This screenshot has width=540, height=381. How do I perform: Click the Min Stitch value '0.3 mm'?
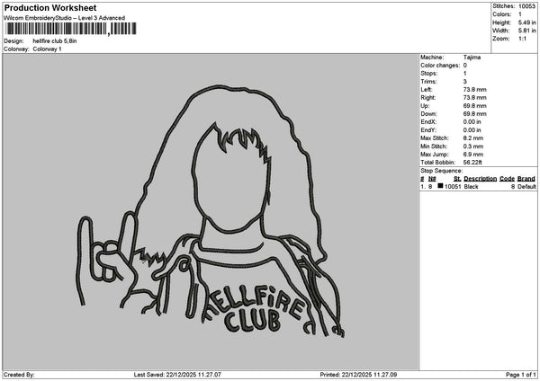[x=473, y=146]
